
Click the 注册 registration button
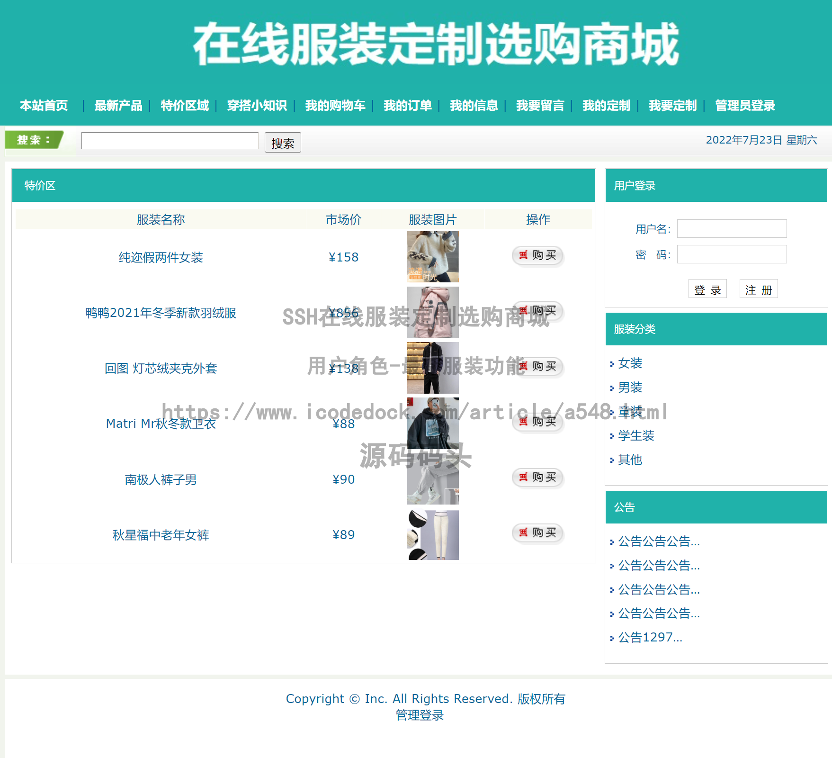(758, 289)
